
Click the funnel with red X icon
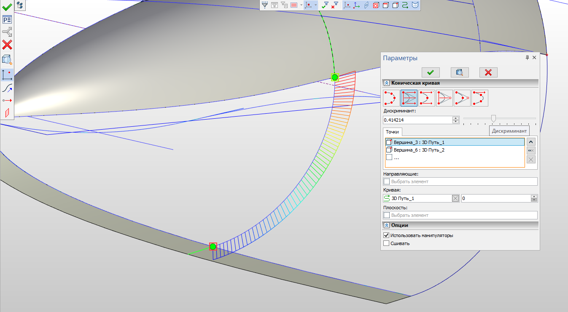pyautogui.click(x=335, y=5)
